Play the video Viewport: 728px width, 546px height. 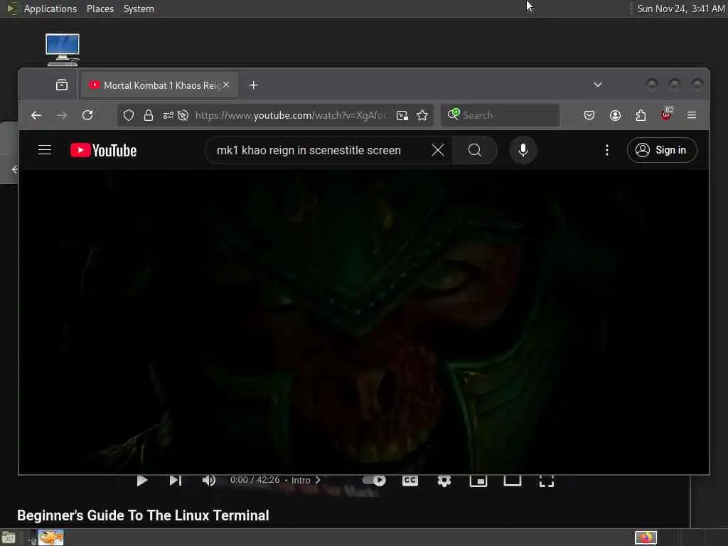(142, 481)
